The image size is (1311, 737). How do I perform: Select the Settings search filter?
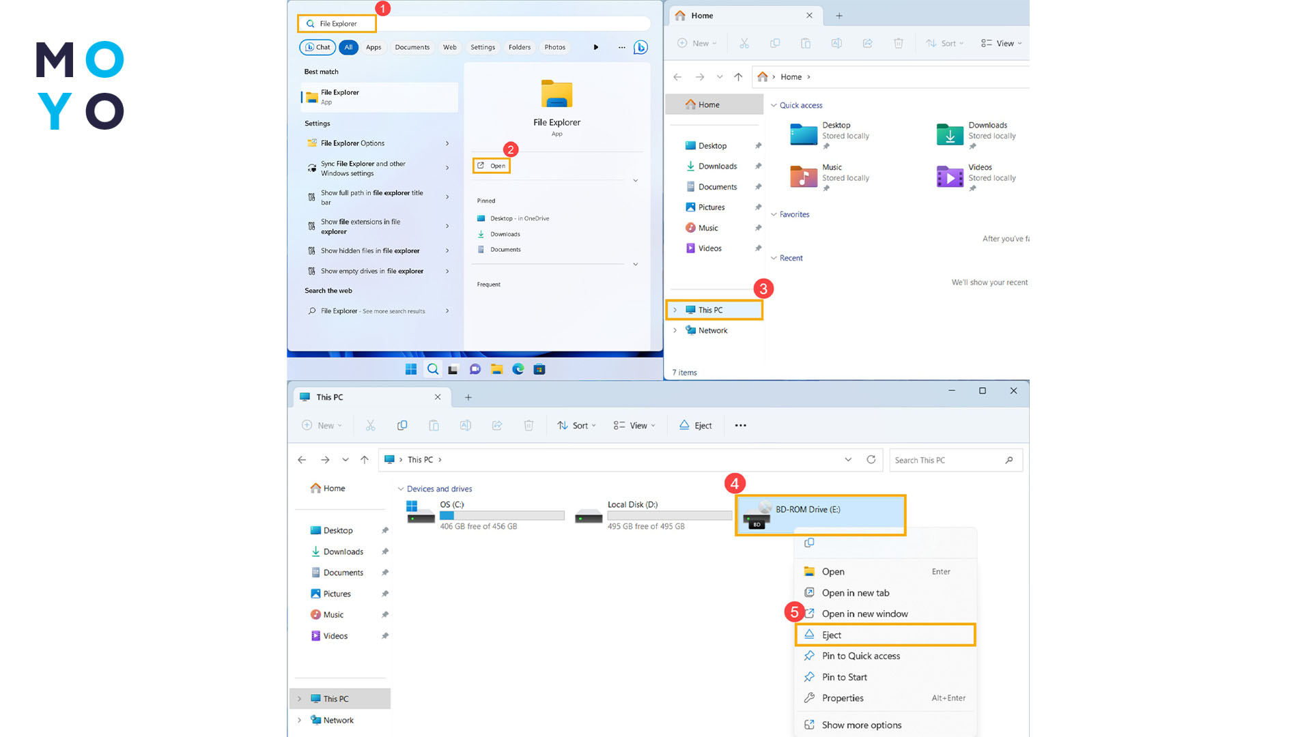click(x=483, y=47)
